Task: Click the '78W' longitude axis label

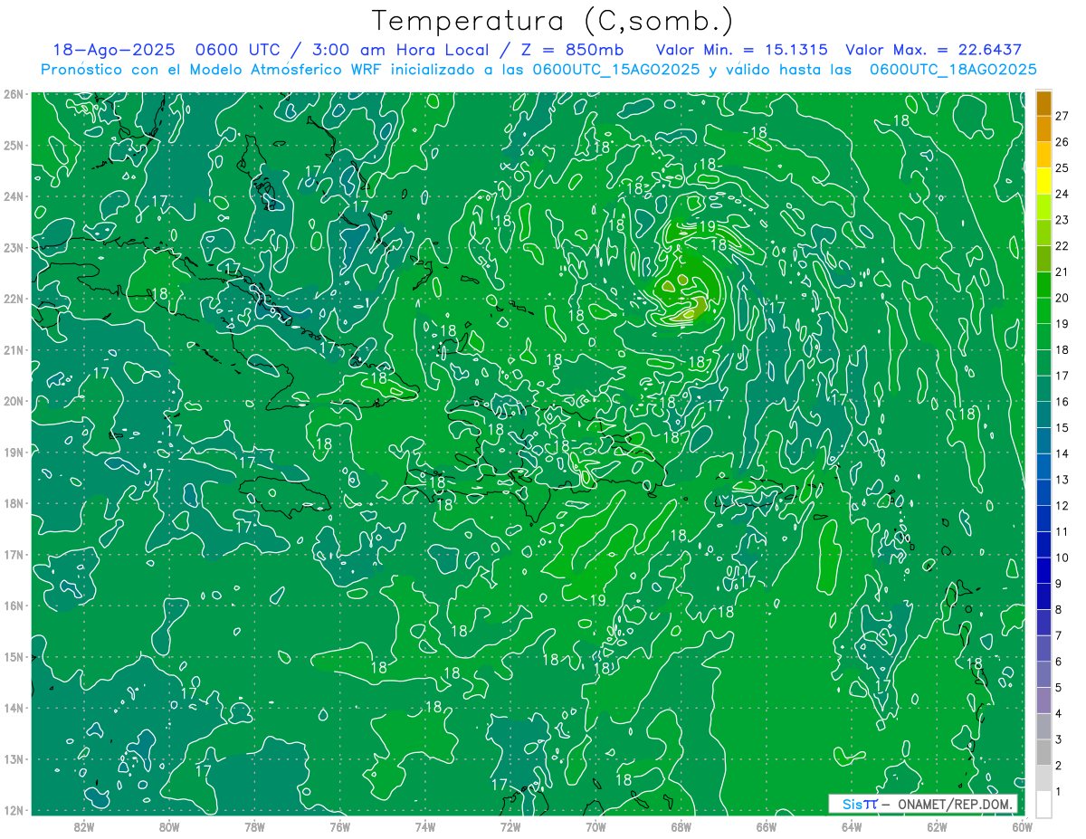Action: pos(254,826)
